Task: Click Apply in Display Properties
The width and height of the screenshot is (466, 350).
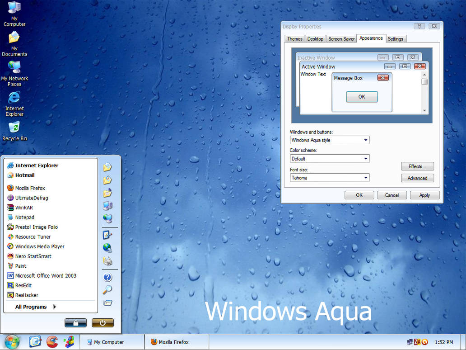Action: pos(424,195)
